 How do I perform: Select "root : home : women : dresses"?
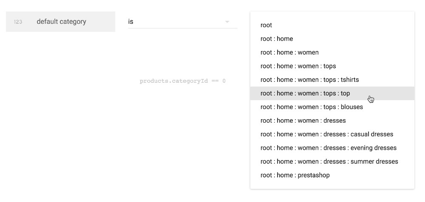(303, 121)
